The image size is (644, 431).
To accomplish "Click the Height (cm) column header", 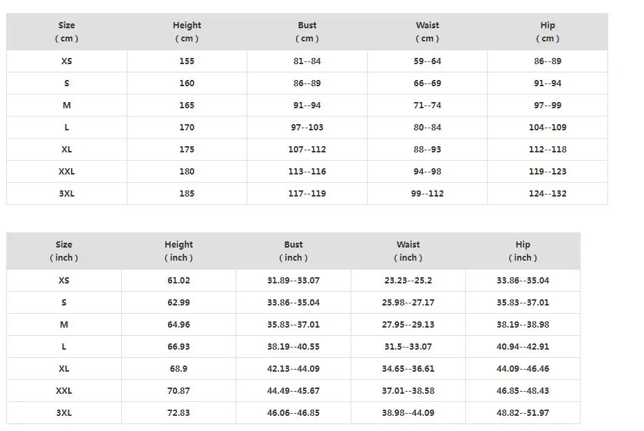I will point(187,32).
